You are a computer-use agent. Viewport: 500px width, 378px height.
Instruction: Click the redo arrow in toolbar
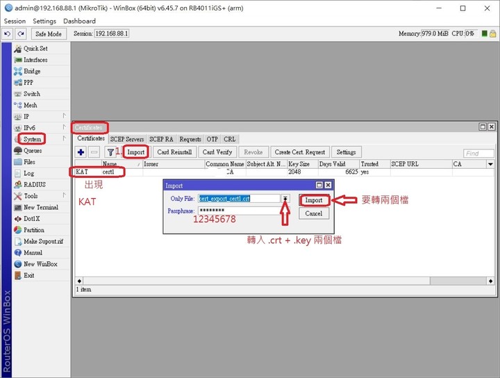coord(21,33)
